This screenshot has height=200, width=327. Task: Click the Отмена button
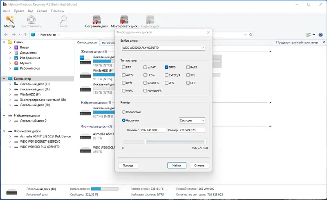(x=199, y=165)
